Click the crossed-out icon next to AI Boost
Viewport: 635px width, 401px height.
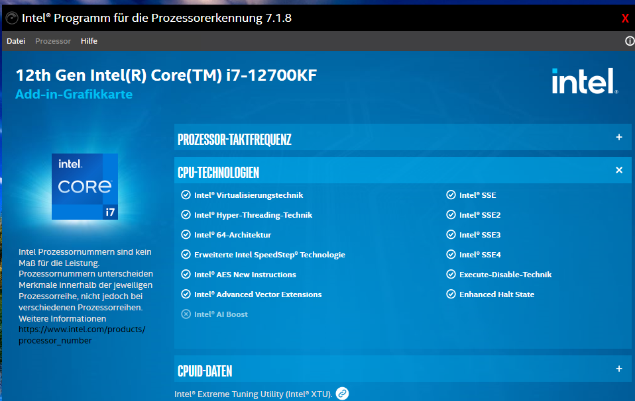[186, 314]
